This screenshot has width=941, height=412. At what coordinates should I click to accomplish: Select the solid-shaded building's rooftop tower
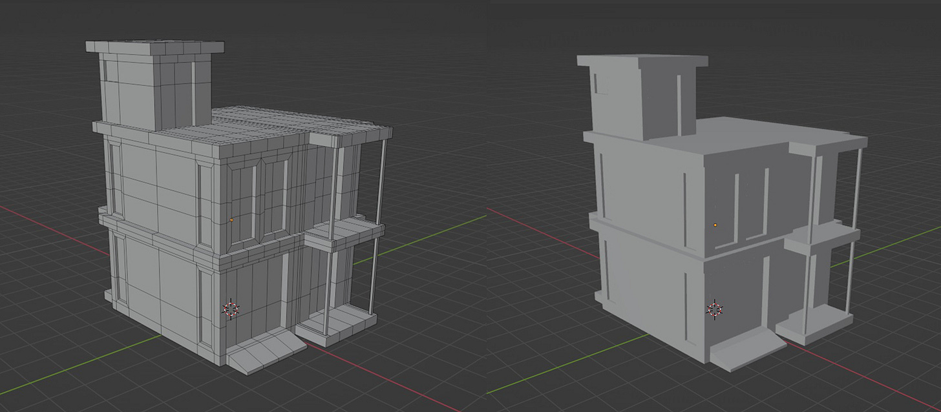pos(642,96)
